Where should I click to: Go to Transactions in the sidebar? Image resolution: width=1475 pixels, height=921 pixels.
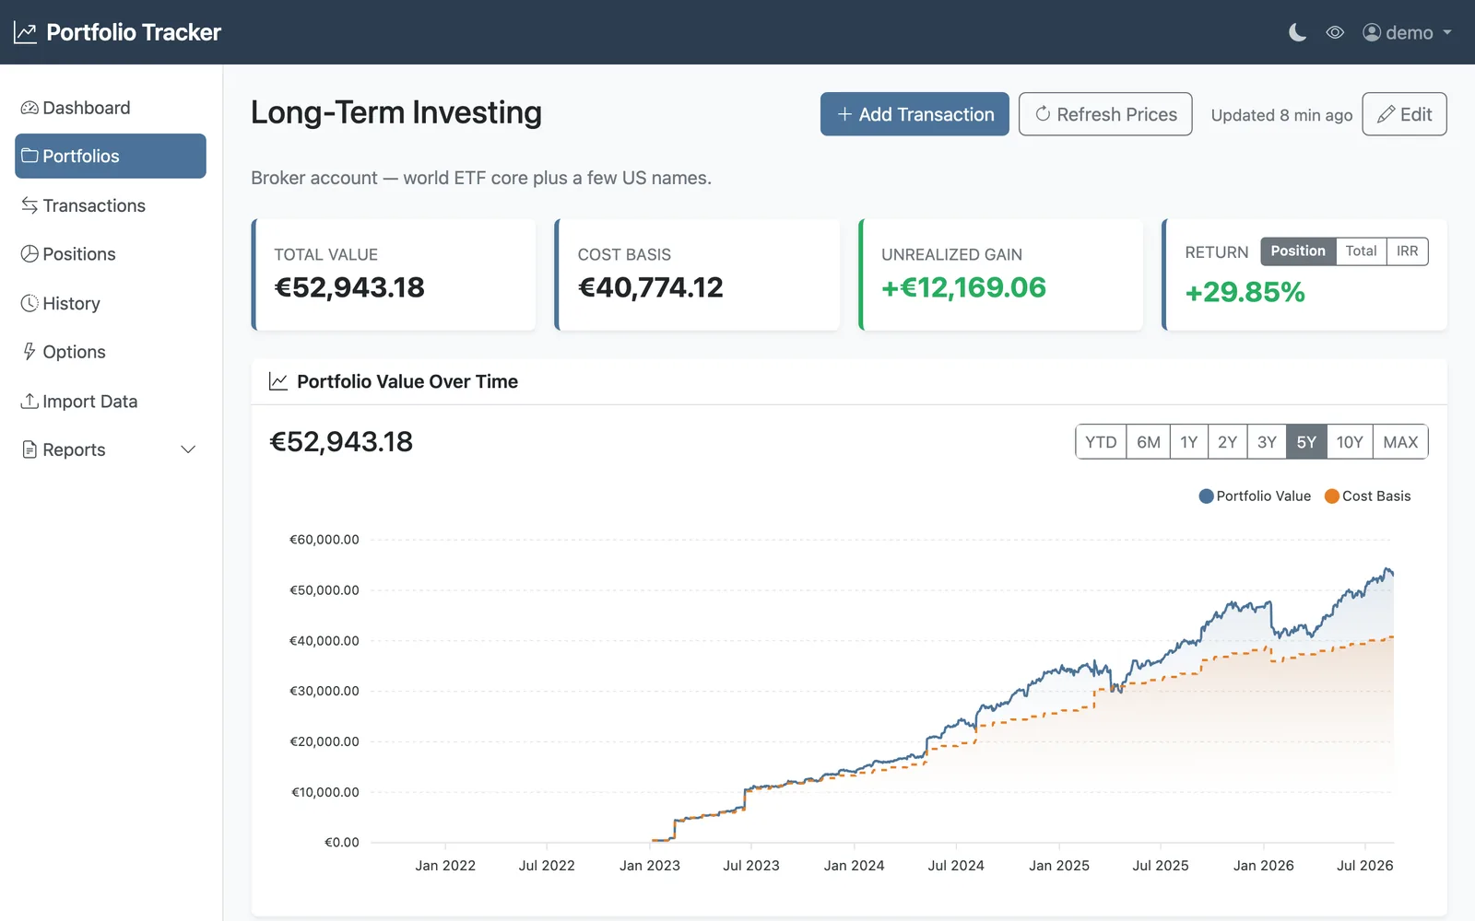point(111,205)
